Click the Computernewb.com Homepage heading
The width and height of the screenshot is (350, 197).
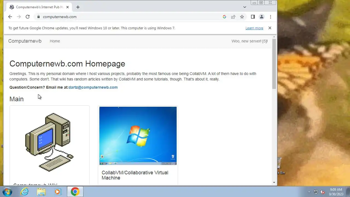pos(67,63)
